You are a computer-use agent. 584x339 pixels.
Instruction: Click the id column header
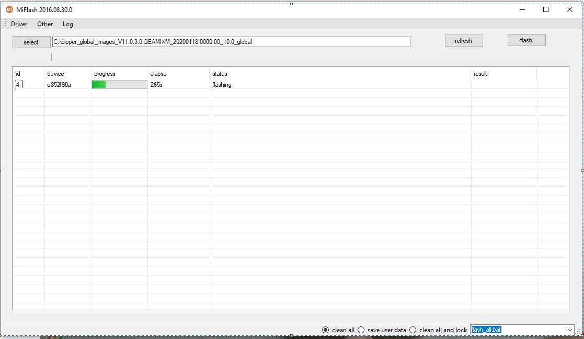pyautogui.click(x=29, y=74)
